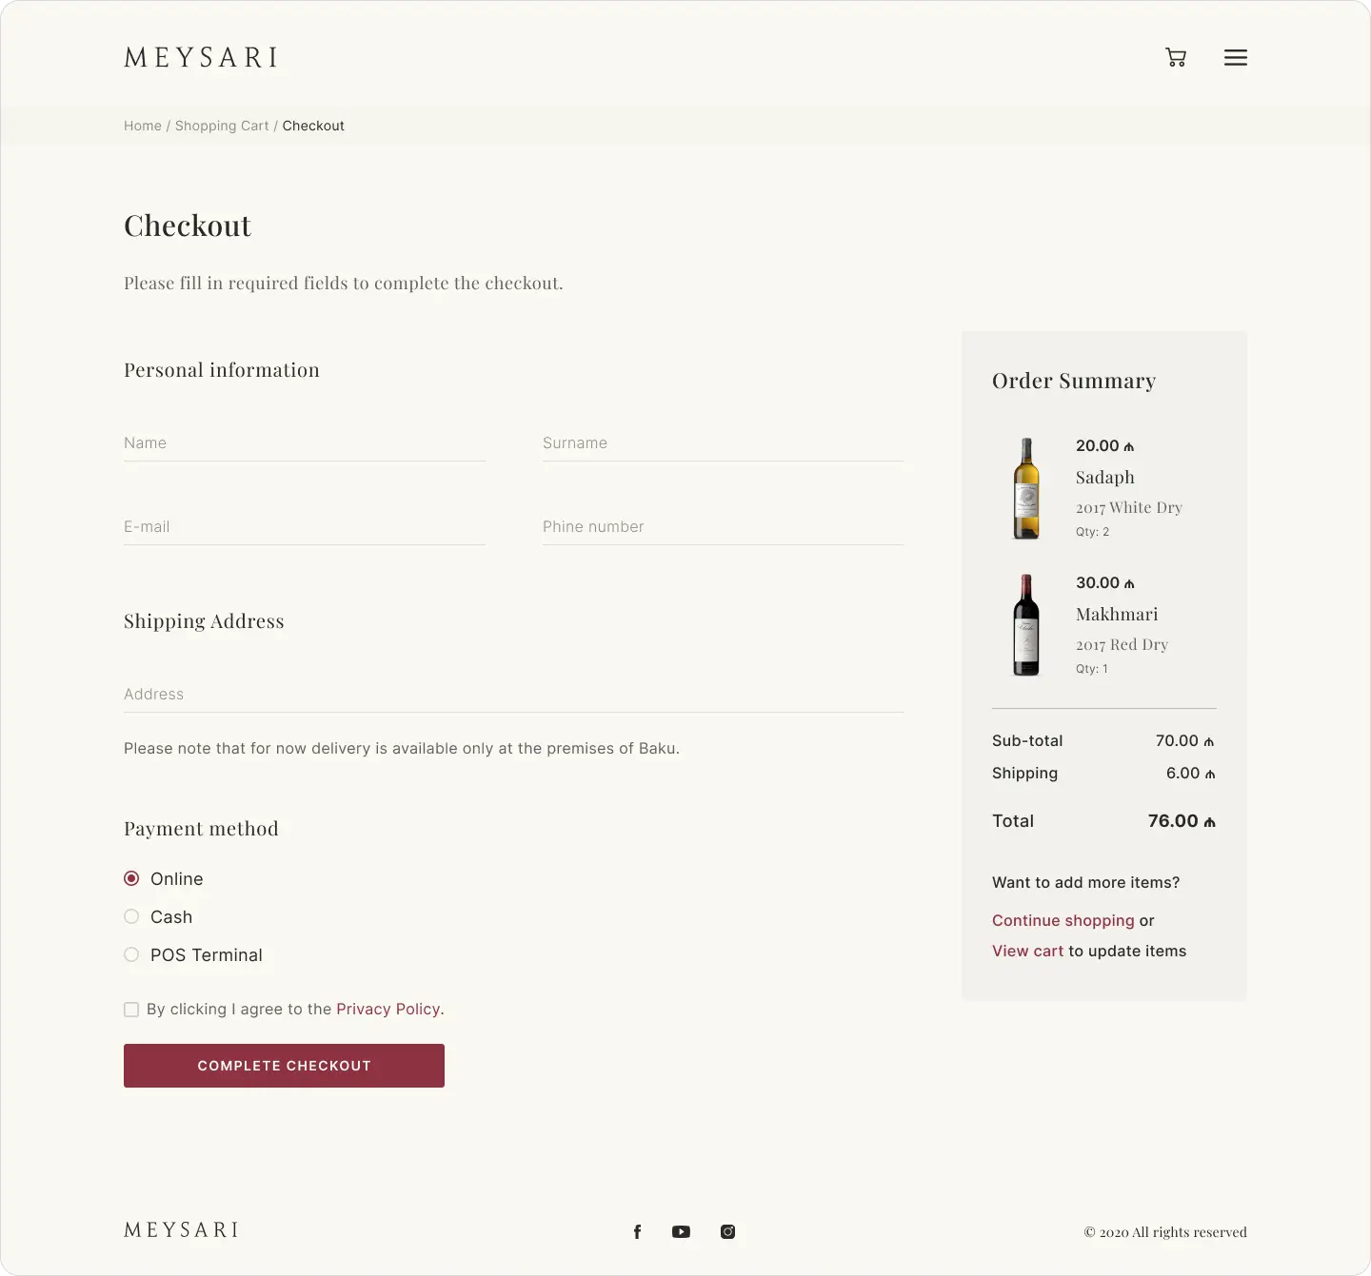Click the Makhmari red wine thumbnail
The height and width of the screenshot is (1276, 1371).
point(1025,625)
